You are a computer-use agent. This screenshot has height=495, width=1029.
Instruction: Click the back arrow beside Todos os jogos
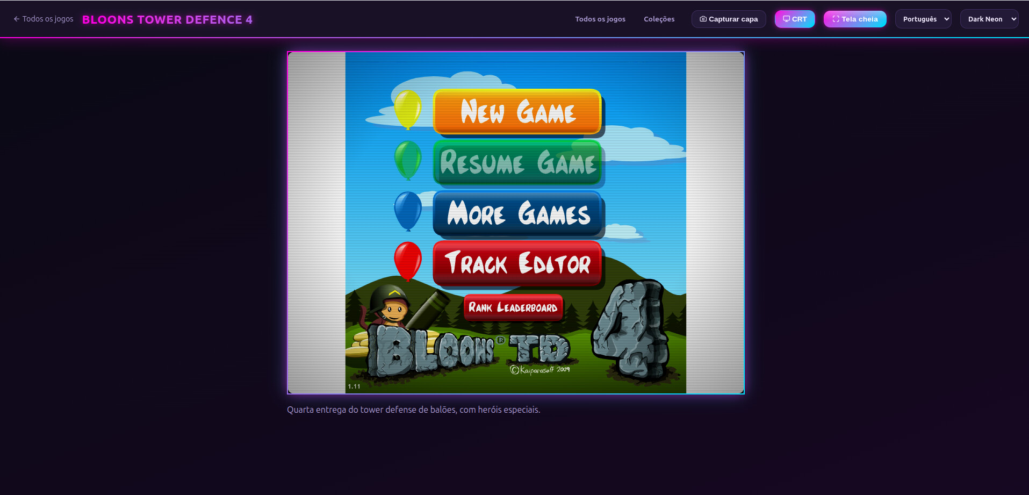pos(17,19)
